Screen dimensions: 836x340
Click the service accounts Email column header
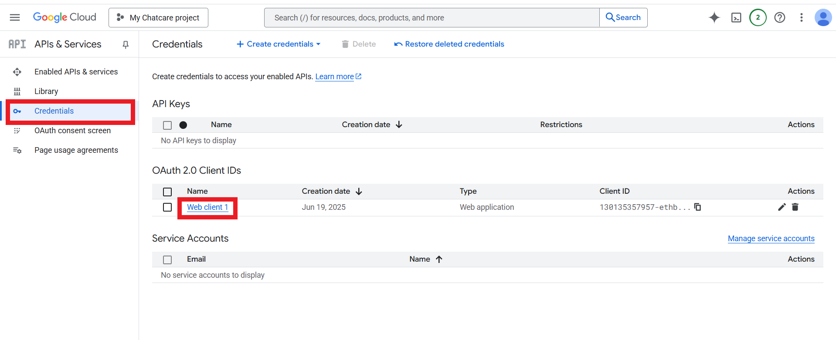196,259
